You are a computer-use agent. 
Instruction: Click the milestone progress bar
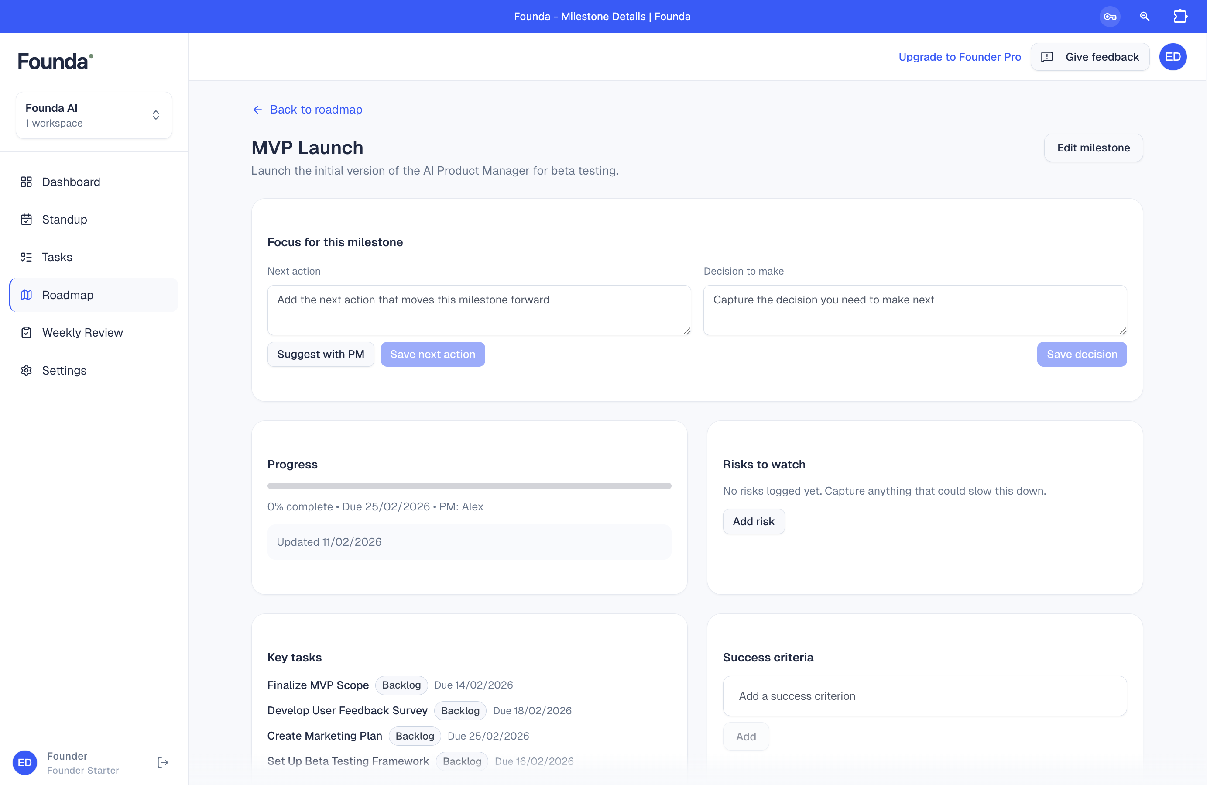[469, 485]
